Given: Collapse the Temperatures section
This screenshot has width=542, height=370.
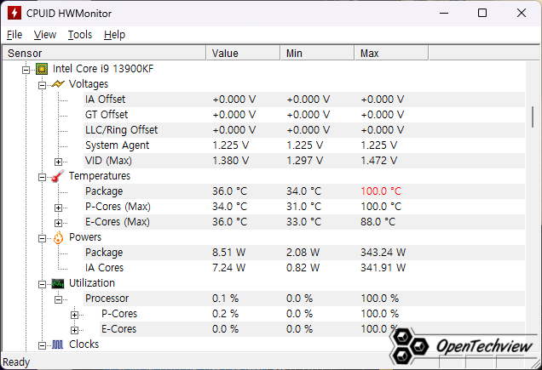Looking at the screenshot, I should (42, 177).
